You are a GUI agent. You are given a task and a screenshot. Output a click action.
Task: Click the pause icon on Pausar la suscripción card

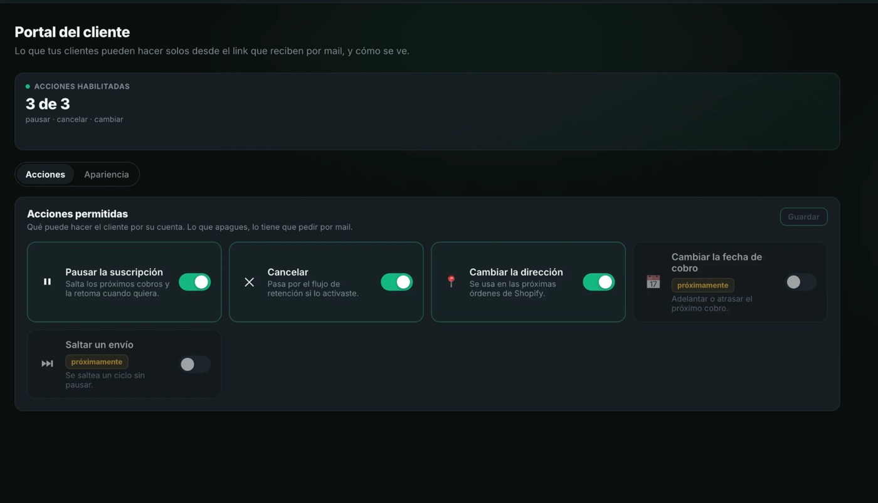click(x=47, y=282)
